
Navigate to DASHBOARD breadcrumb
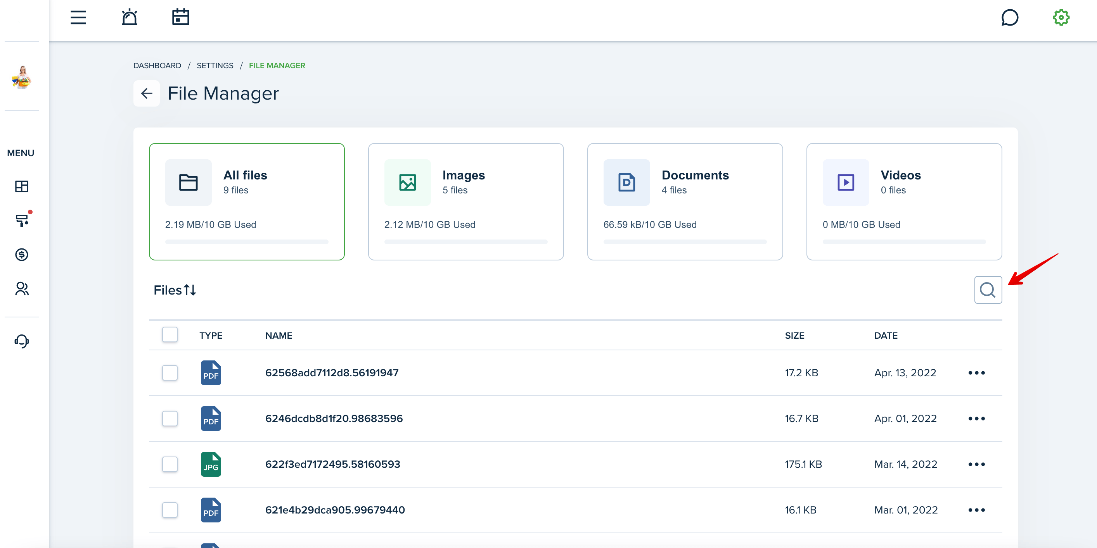(x=157, y=65)
